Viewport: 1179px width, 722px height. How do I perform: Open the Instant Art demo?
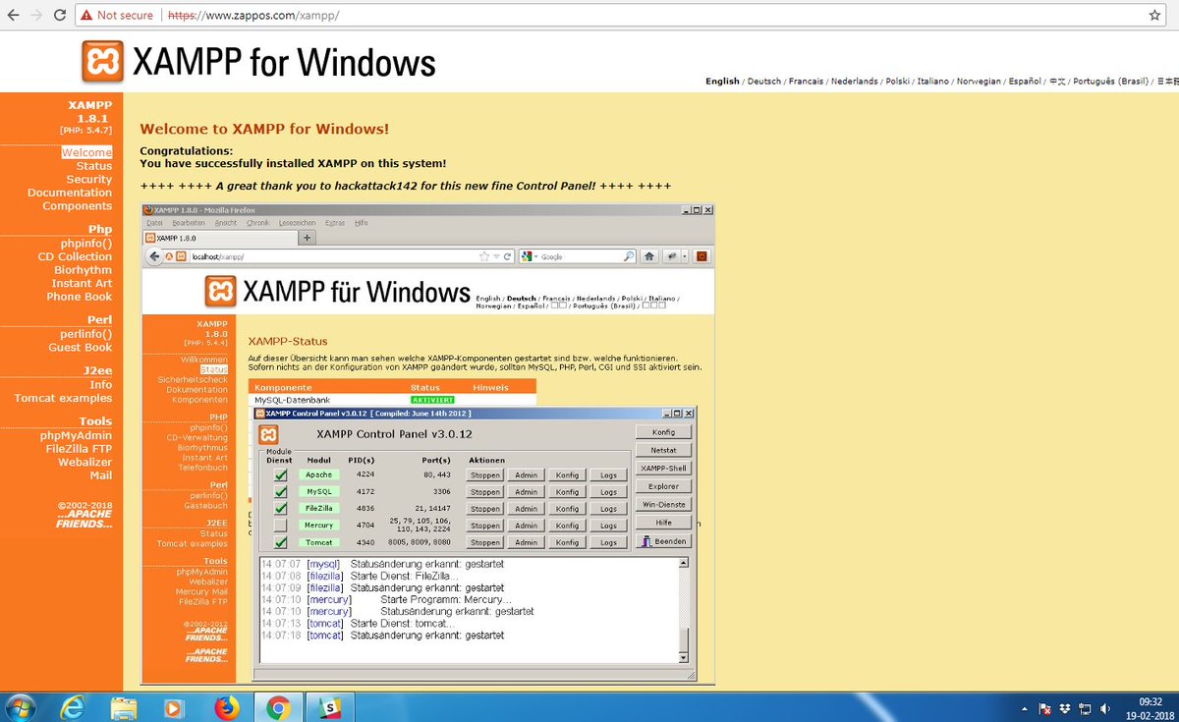click(83, 283)
